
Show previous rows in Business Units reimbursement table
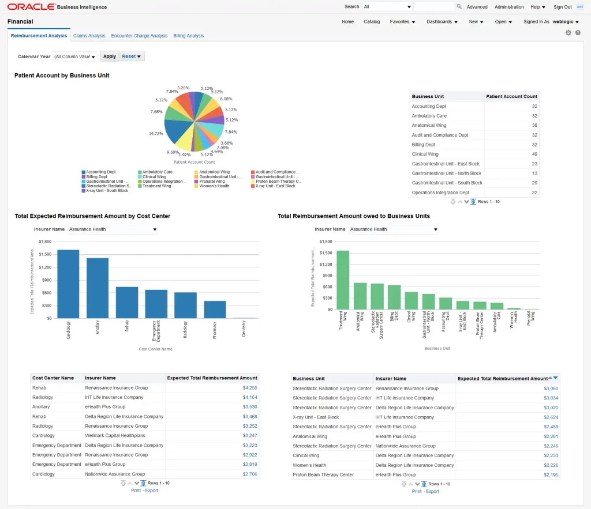[x=411, y=484]
